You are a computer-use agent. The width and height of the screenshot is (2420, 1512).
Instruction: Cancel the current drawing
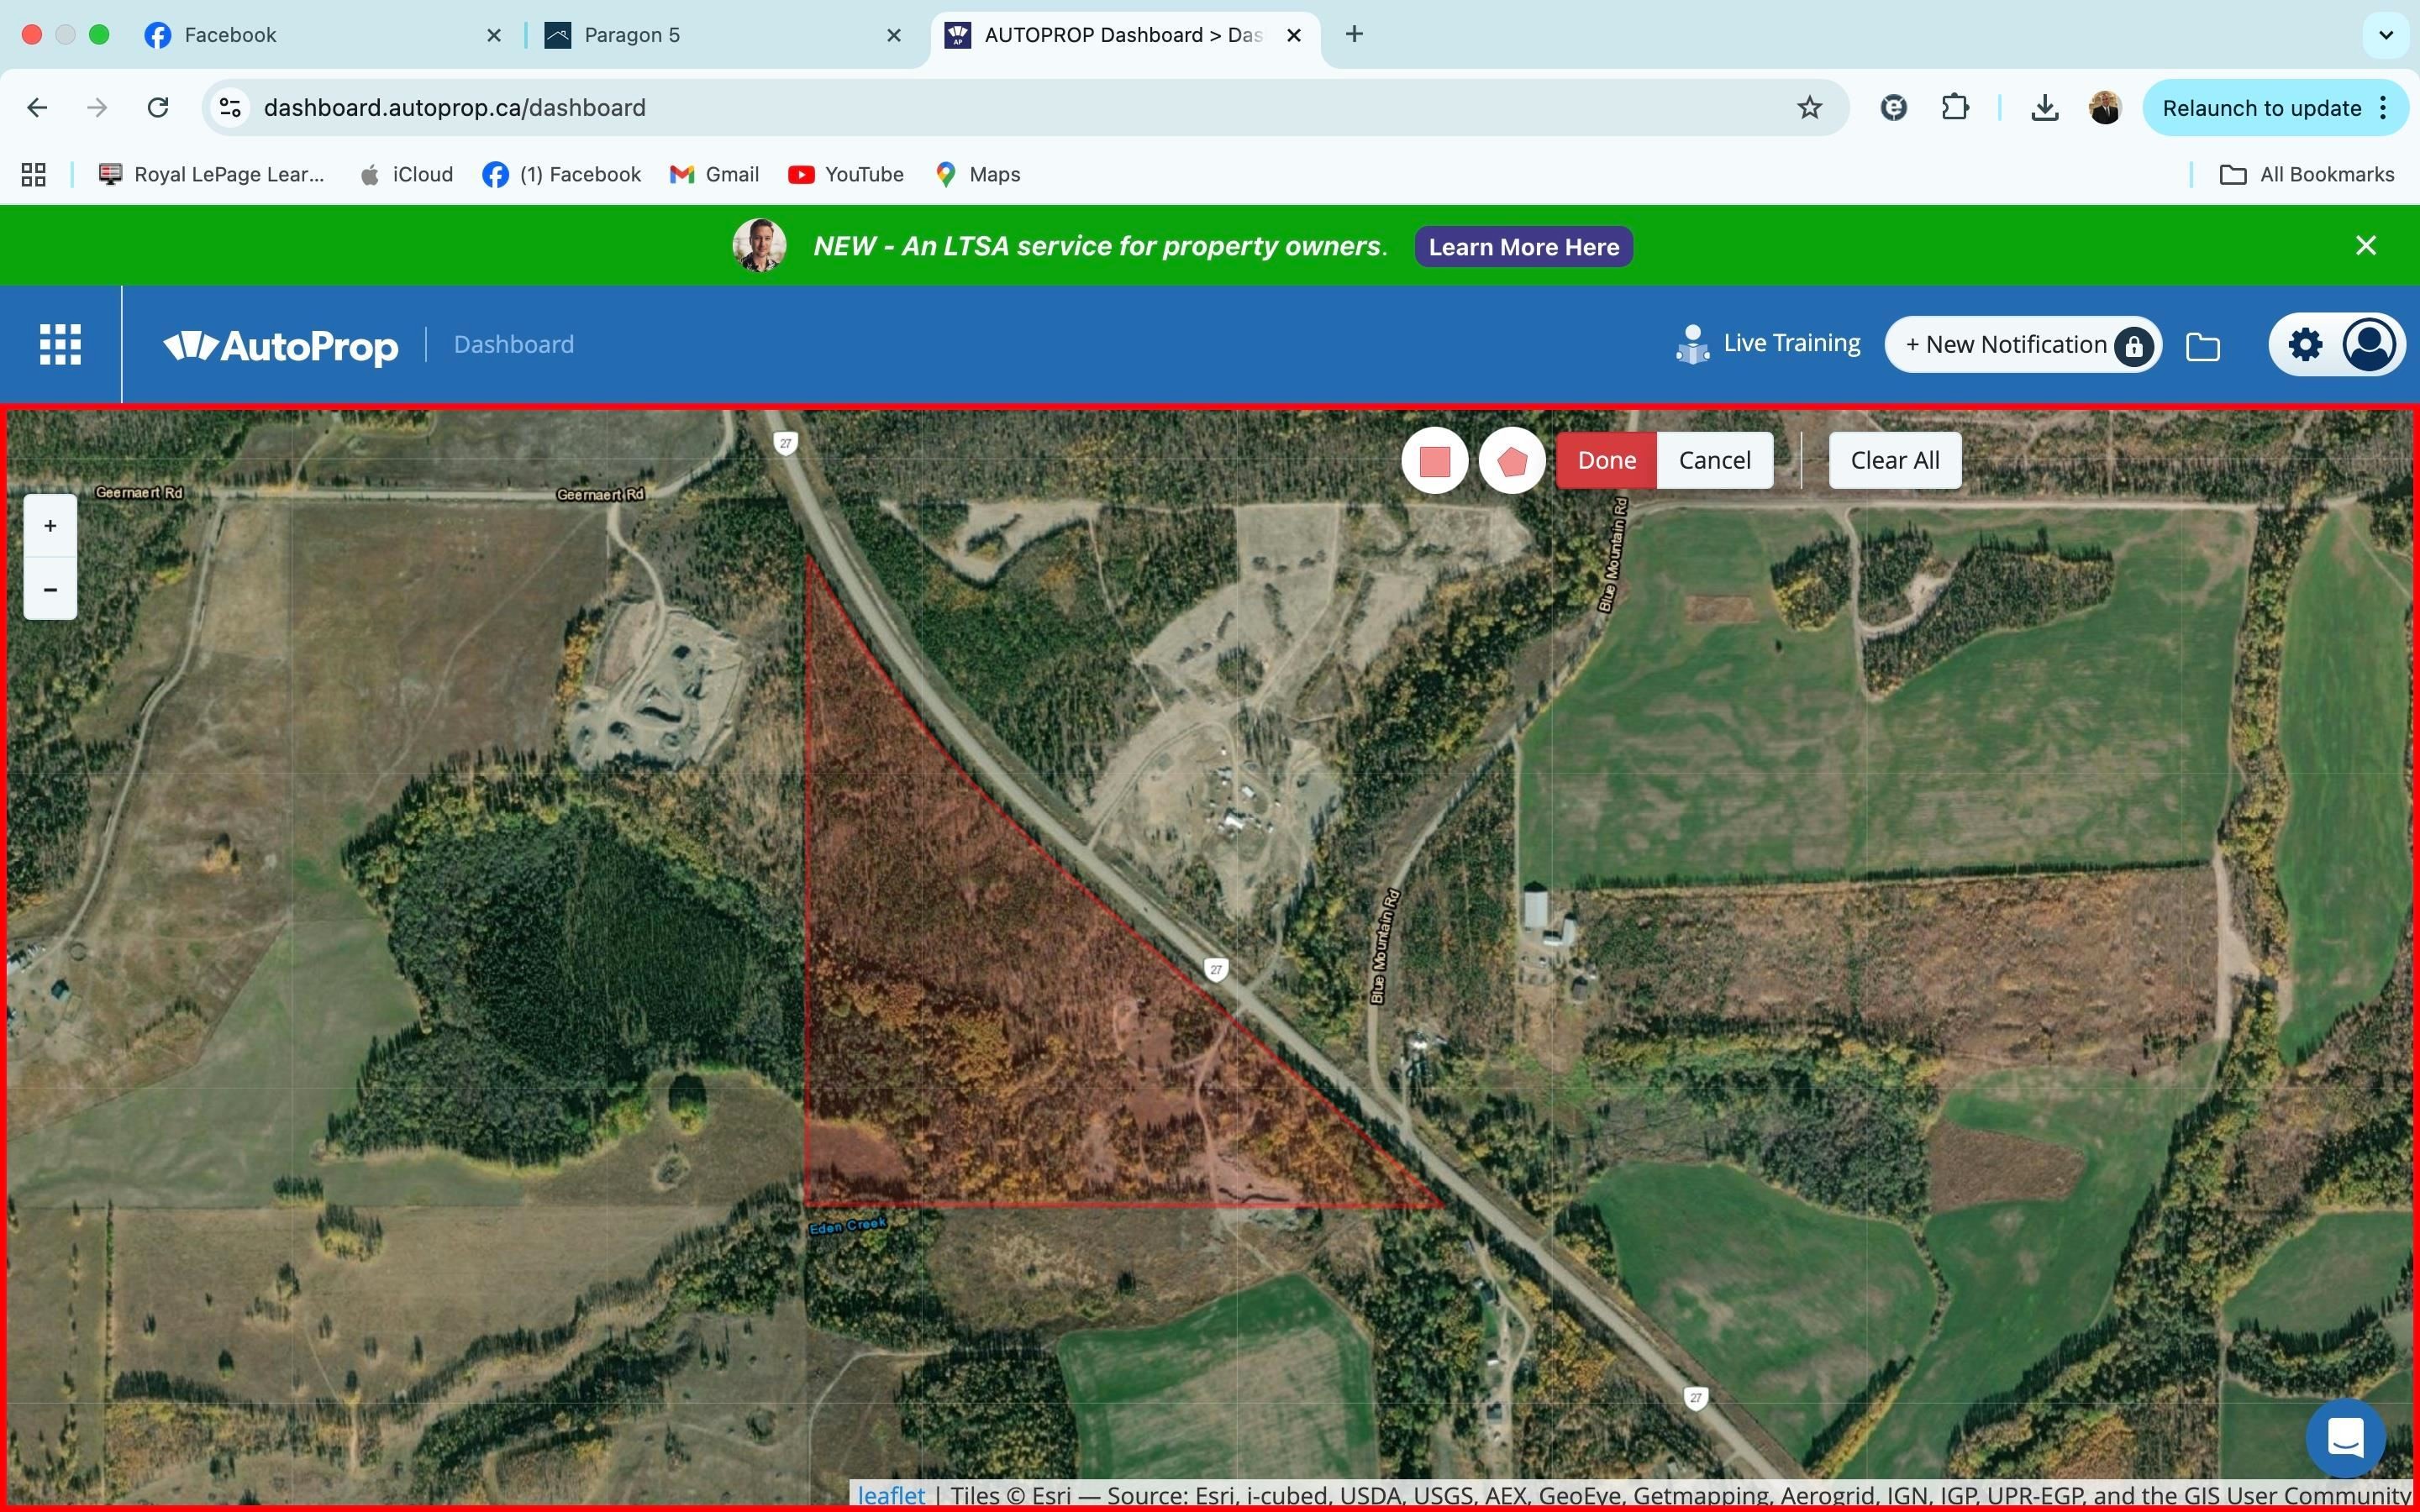coord(1714,461)
